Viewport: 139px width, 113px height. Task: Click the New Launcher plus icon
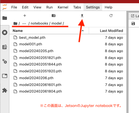pos(25,16)
